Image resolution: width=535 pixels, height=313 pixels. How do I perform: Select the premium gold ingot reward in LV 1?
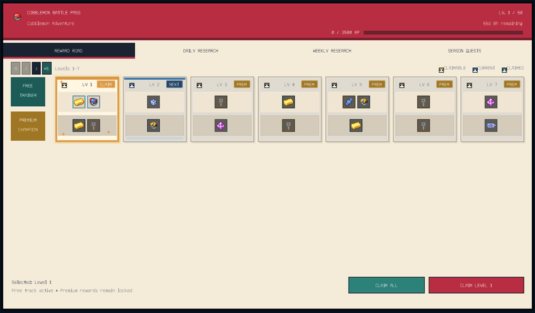(79, 125)
